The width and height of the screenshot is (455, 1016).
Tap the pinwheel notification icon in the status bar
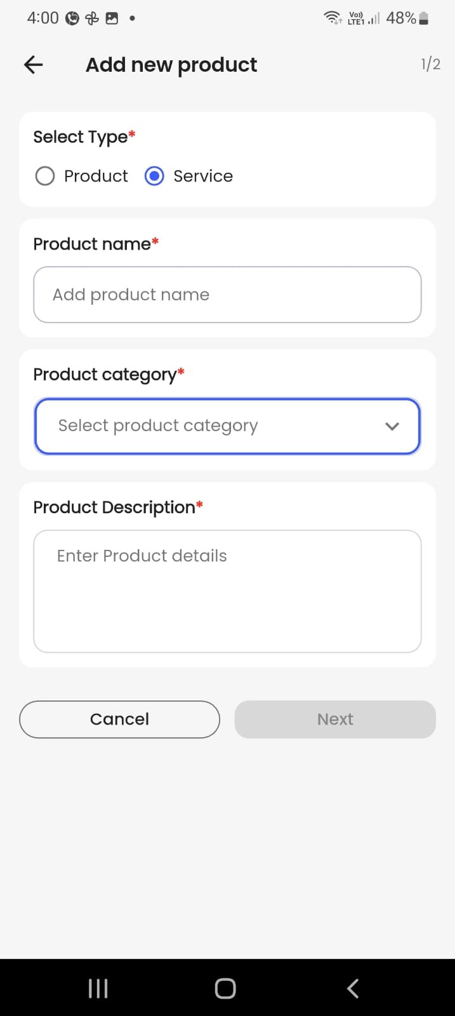click(92, 18)
